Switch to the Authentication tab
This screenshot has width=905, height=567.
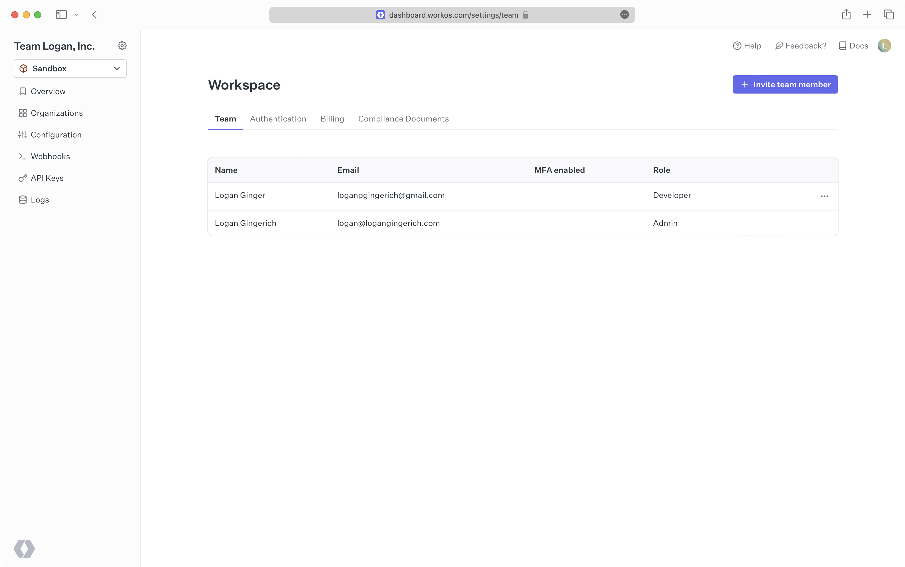click(278, 119)
